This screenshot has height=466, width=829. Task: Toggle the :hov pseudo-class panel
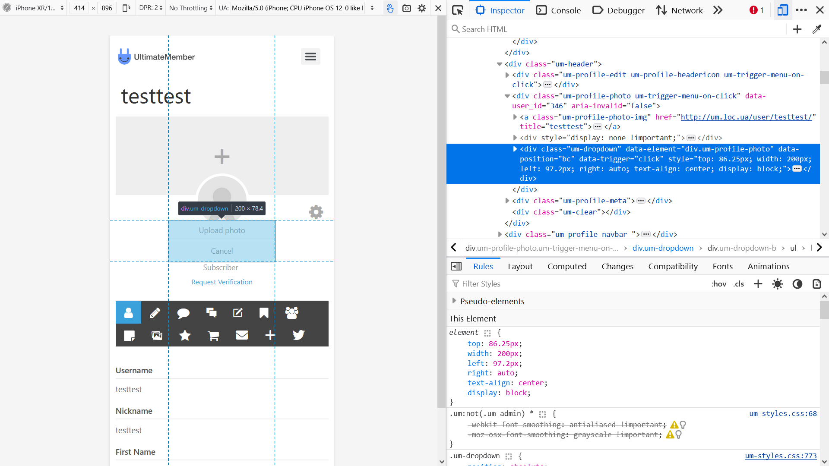pyautogui.click(x=719, y=284)
